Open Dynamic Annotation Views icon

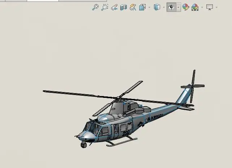click(x=133, y=7)
